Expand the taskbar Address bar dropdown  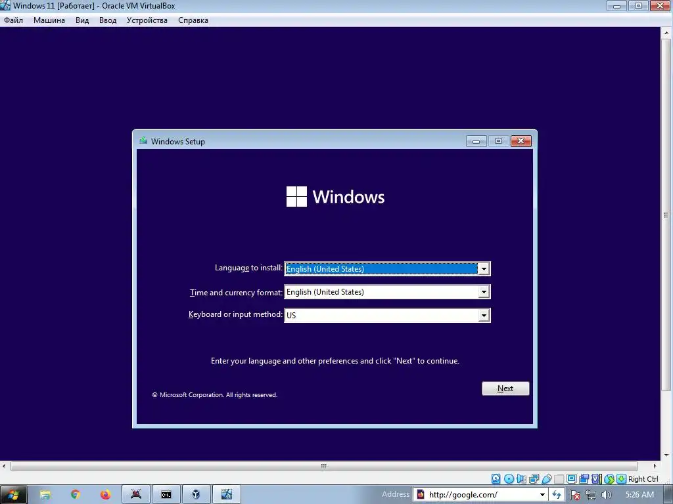pyautogui.click(x=542, y=495)
